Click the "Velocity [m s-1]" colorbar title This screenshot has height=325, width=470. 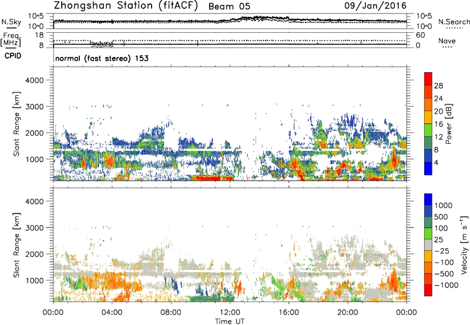tap(464, 245)
